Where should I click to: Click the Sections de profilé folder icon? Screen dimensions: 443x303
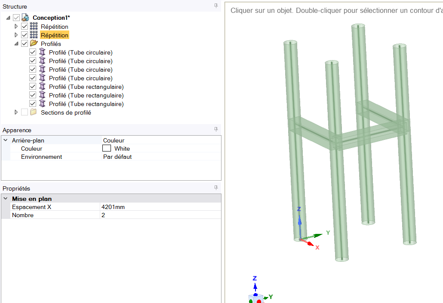click(x=34, y=112)
